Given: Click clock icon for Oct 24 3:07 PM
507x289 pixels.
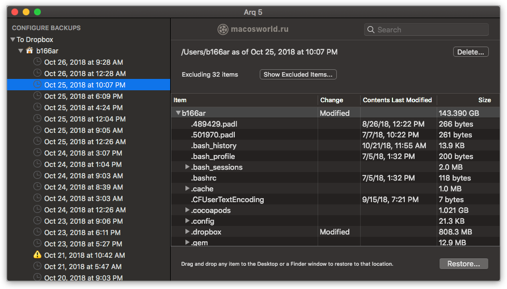Looking at the screenshot, I should point(37,152).
